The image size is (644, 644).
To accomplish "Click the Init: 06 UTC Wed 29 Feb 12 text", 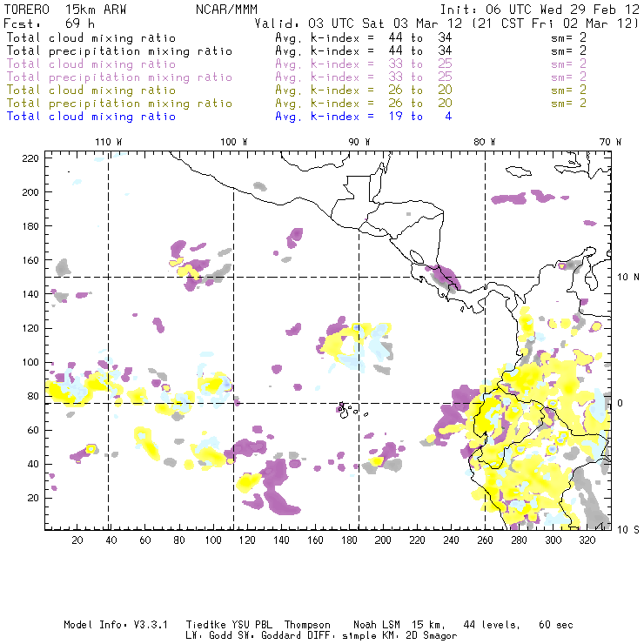I will [x=540, y=10].
